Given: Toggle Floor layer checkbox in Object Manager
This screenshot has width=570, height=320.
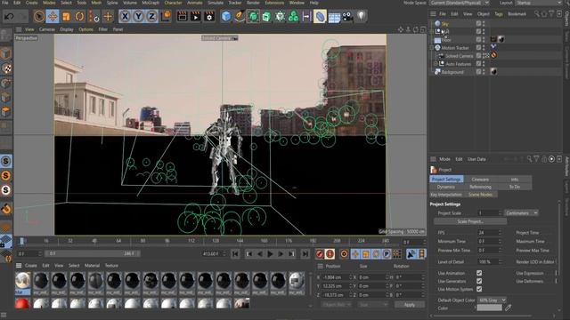Looking at the screenshot, I should [x=478, y=39].
